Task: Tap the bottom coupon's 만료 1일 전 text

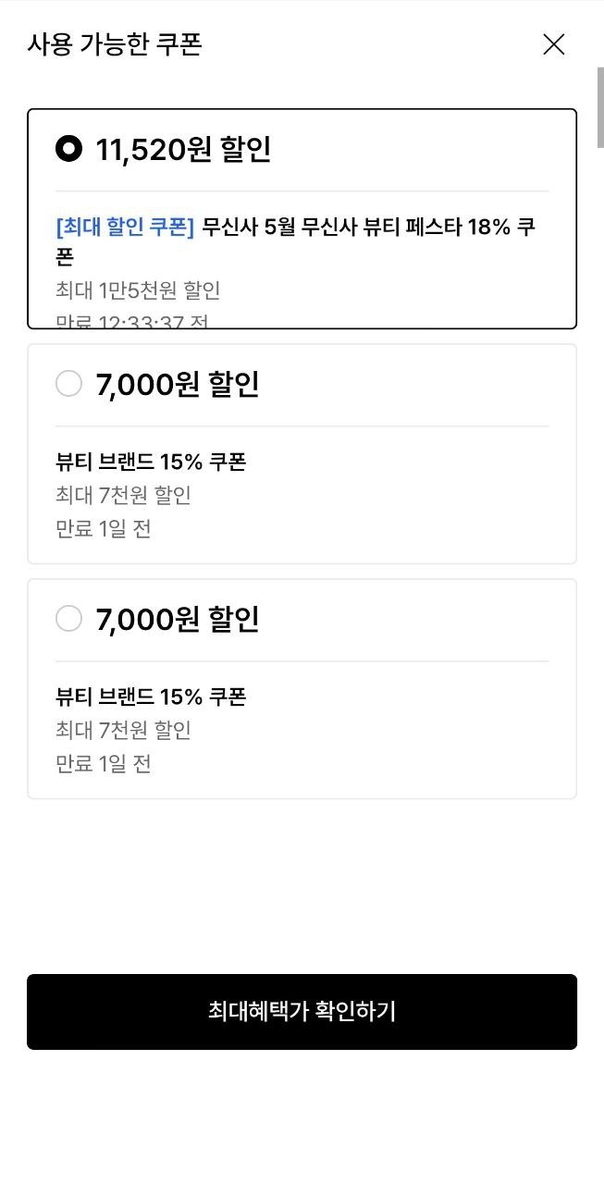Action: point(103,764)
